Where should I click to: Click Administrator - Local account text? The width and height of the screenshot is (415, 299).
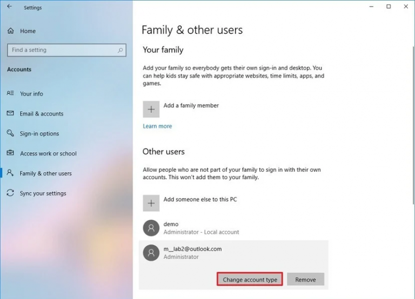(201, 232)
